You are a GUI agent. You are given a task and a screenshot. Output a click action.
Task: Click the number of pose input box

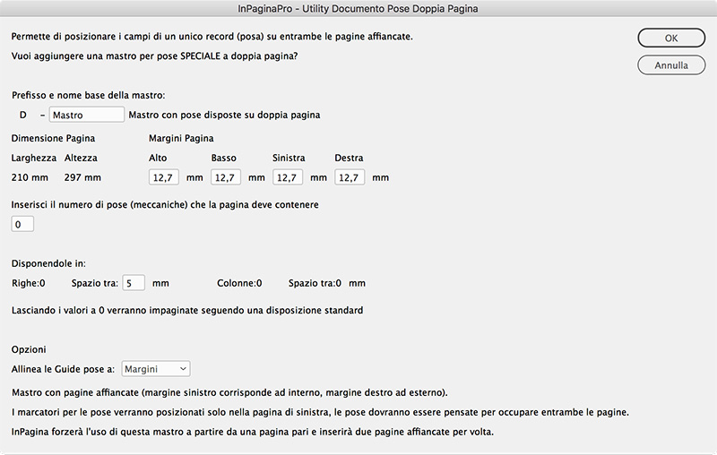pos(22,224)
